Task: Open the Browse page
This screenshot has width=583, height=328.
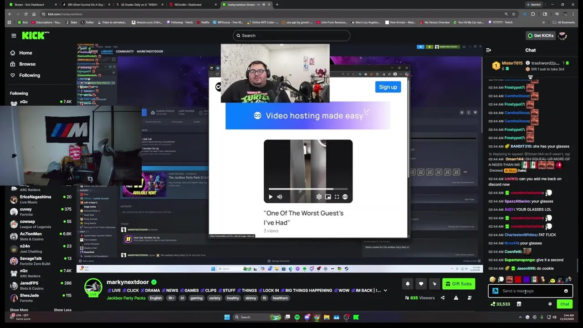Action: [x=27, y=64]
